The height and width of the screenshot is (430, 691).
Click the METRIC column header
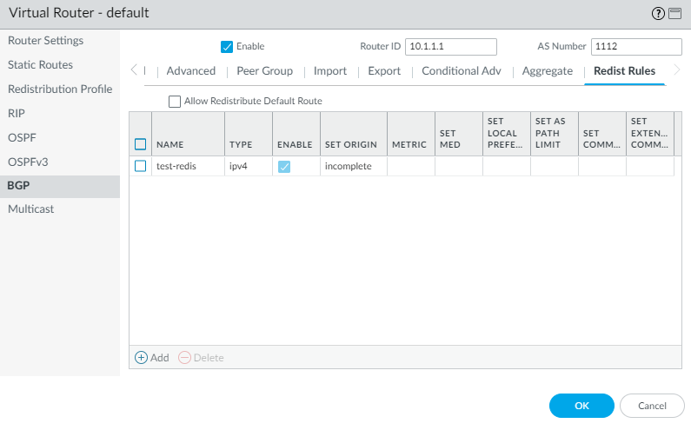point(411,134)
